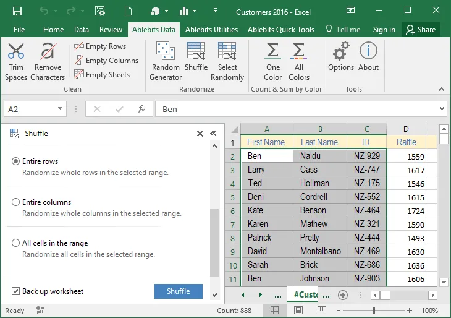Viewport: 451px width, 318px height.
Task: Adjust the zoom slider handle
Action: point(374,310)
